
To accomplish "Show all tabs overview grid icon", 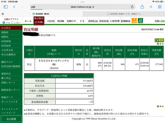I will pyautogui.click(x=160, y=7).
